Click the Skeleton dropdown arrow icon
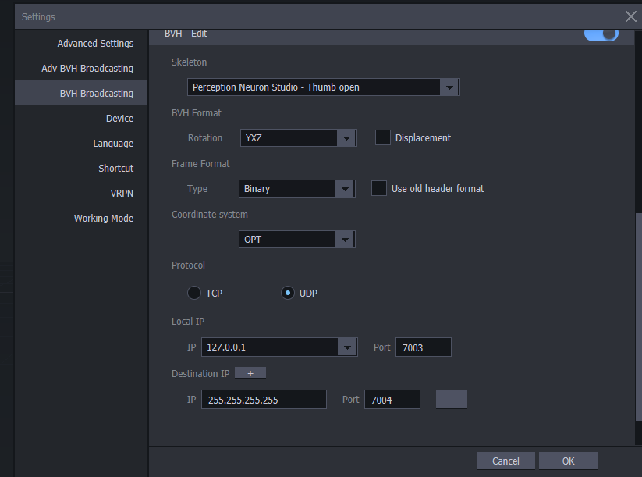Image resolution: width=642 pixels, height=477 pixels. click(x=449, y=87)
